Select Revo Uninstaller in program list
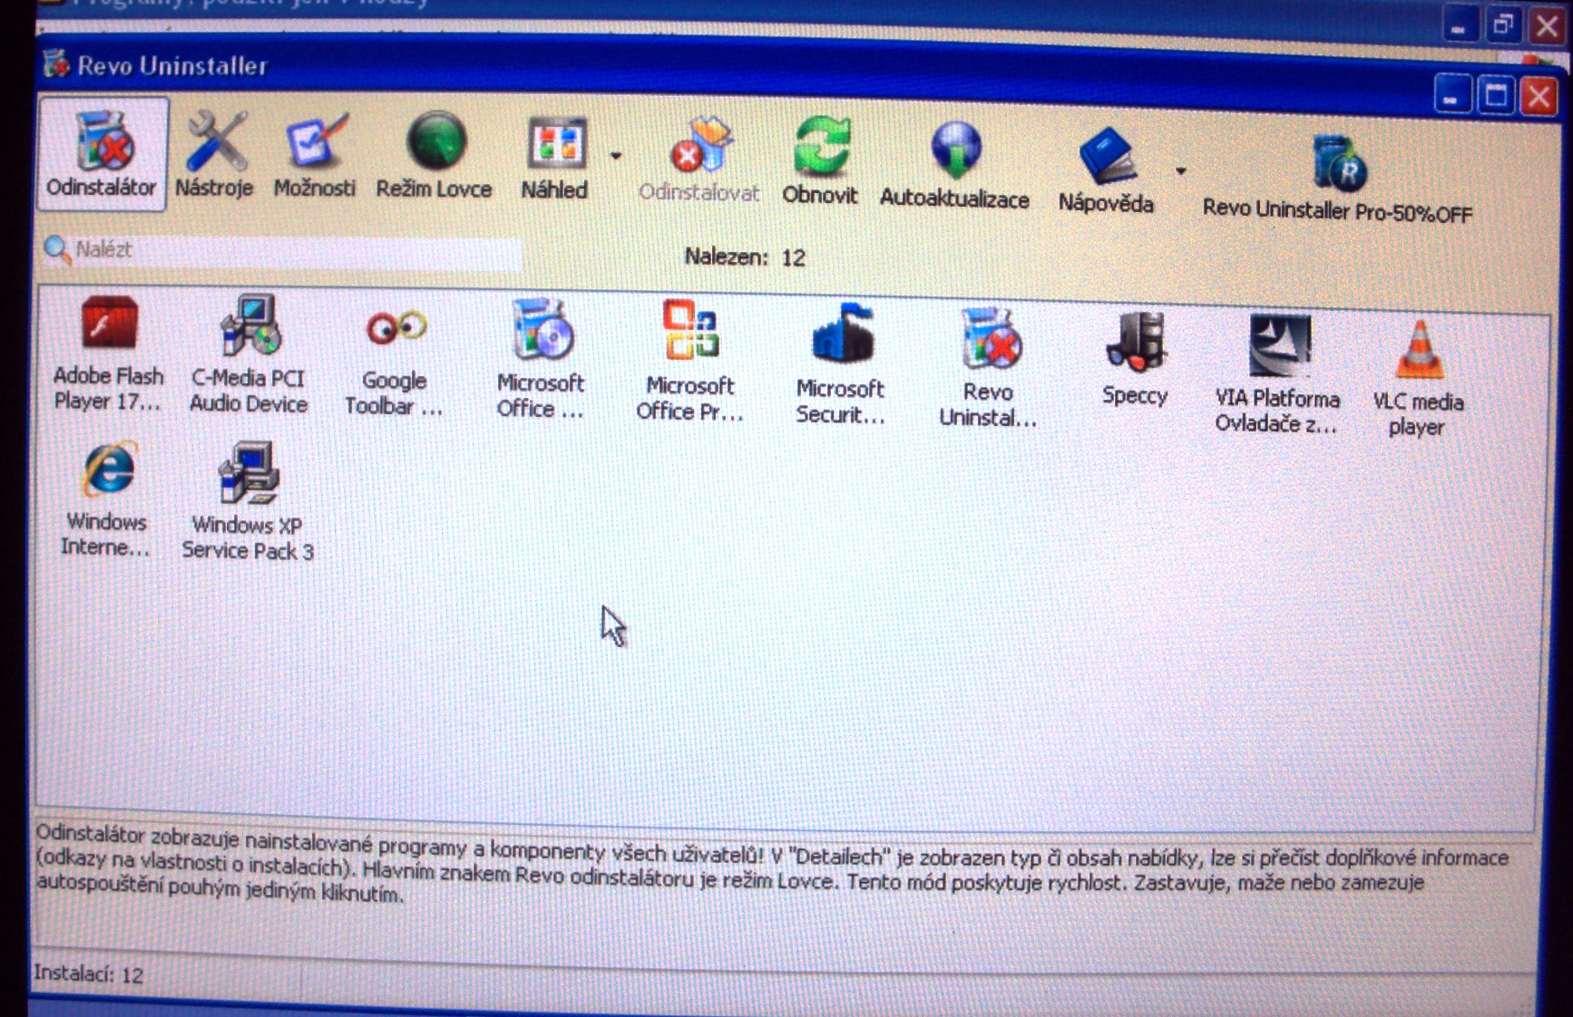The image size is (1573, 1017). (x=988, y=367)
